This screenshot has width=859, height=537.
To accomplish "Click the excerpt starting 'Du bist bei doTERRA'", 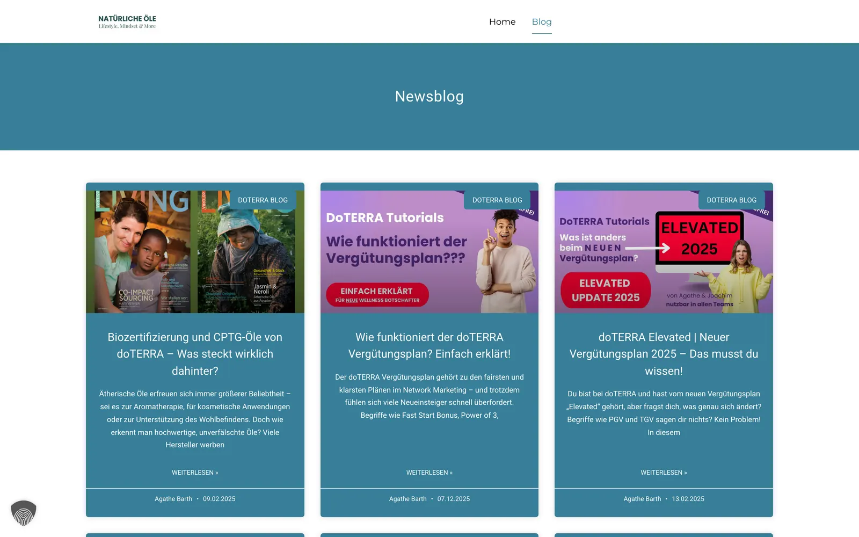I will tap(664, 413).
